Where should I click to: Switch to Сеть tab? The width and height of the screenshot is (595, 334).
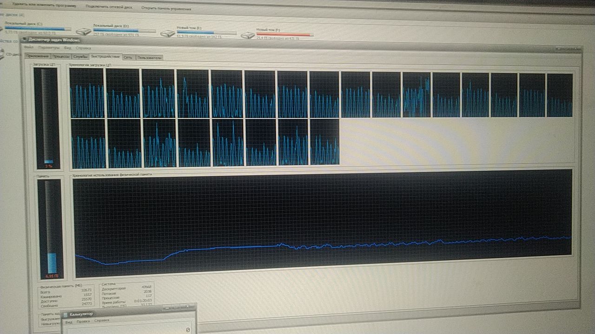(x=128, y=58)
